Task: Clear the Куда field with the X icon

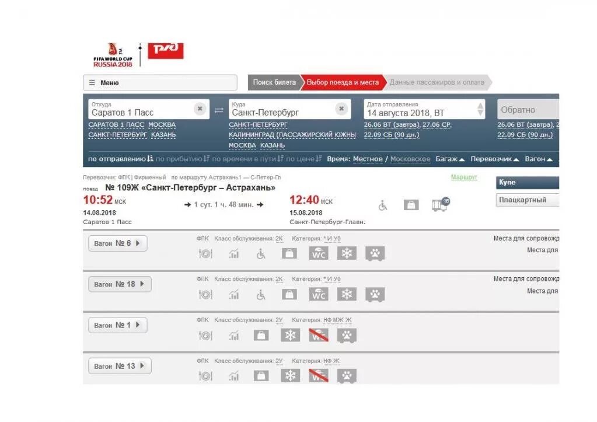Action: [341, 109]
